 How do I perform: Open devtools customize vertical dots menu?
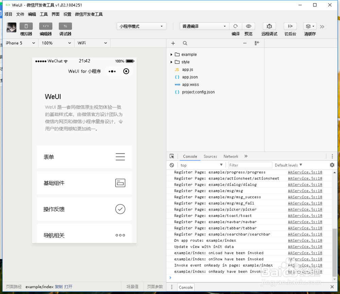click(332, 156)
